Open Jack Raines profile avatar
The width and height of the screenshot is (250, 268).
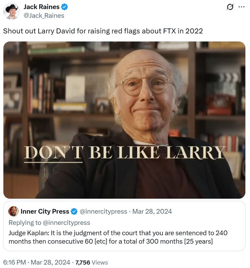point(12,11)
